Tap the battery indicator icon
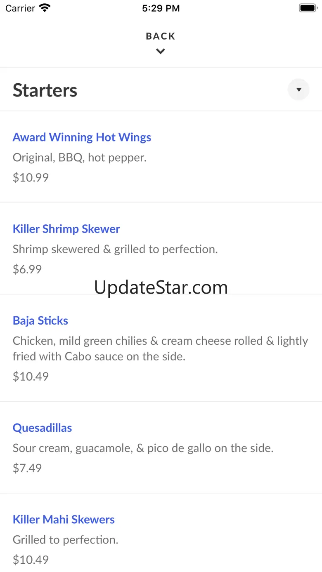The height and width of the screenshot is (572, 322). [x=307, y=8]
